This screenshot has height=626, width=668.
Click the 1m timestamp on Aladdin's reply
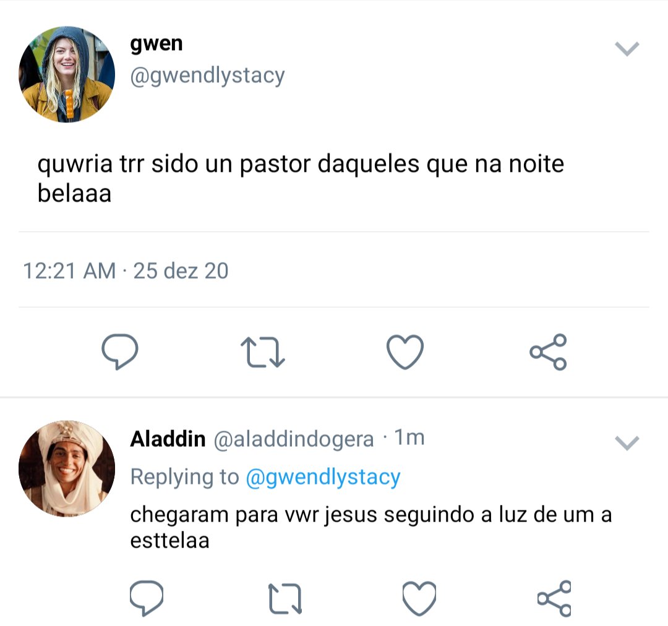pyautogui.click(x=409, y=438)
